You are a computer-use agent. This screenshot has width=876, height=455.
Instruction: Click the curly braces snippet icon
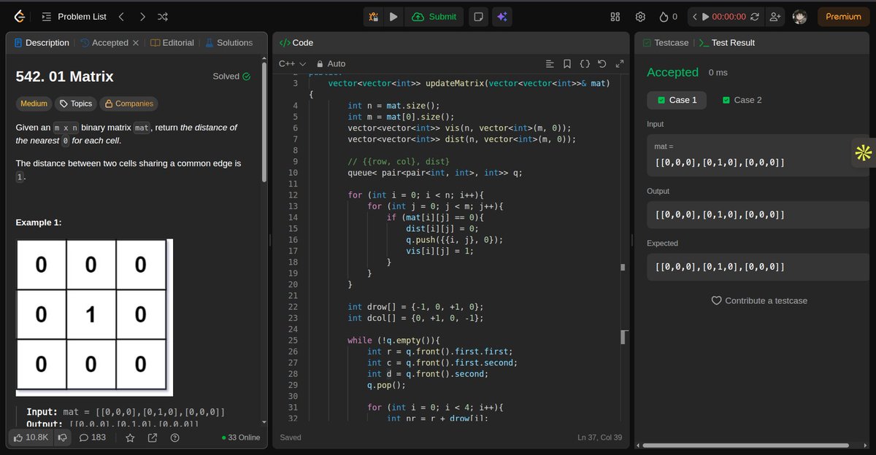[x=585, y=63]
